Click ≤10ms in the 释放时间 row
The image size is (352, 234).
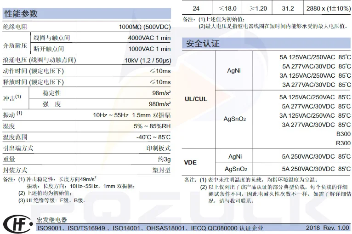tap(160, 82)
